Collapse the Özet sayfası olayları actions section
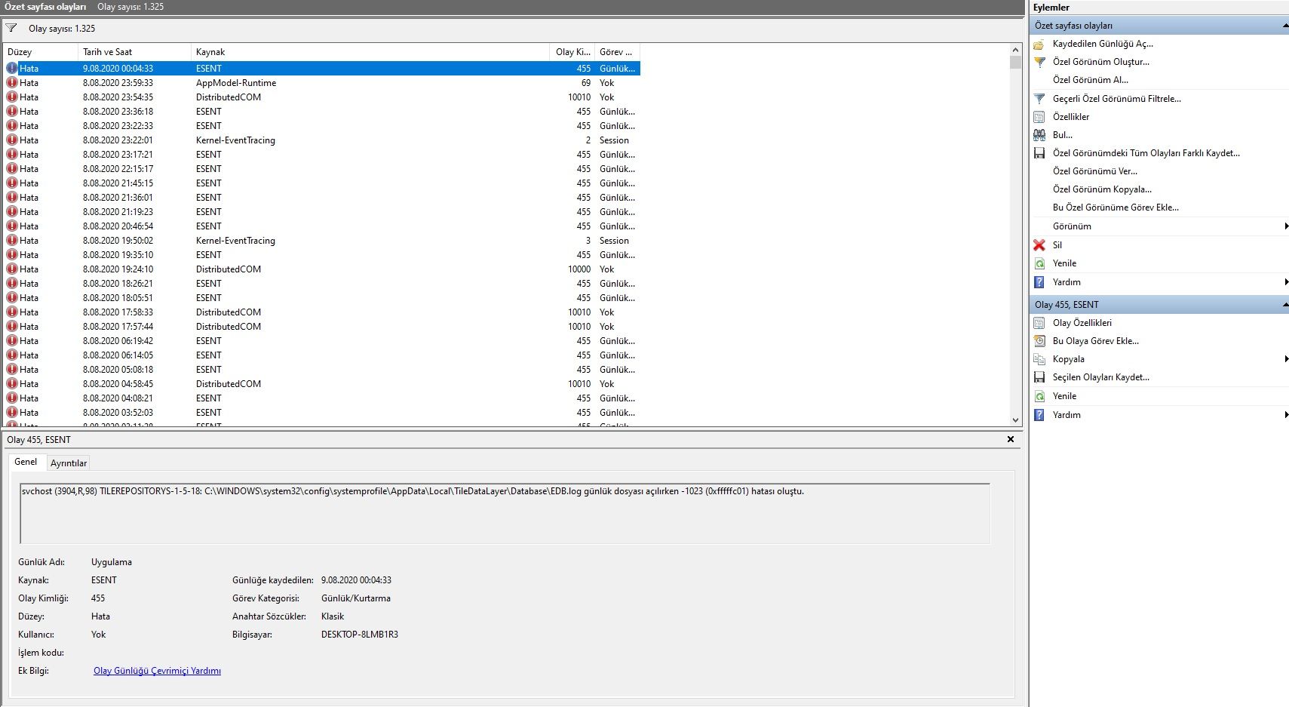The image size is (1289, 707). click(1285, 26)
